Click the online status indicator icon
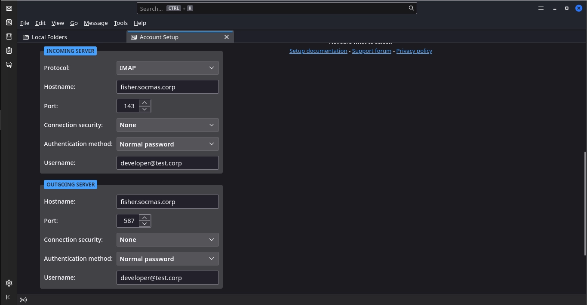 pos(23,300)
